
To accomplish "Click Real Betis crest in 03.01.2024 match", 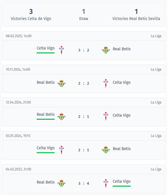I will tap(106, 150).
